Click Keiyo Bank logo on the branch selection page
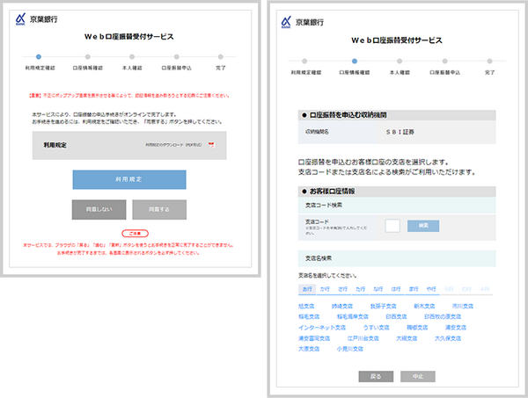 (303, 22)
